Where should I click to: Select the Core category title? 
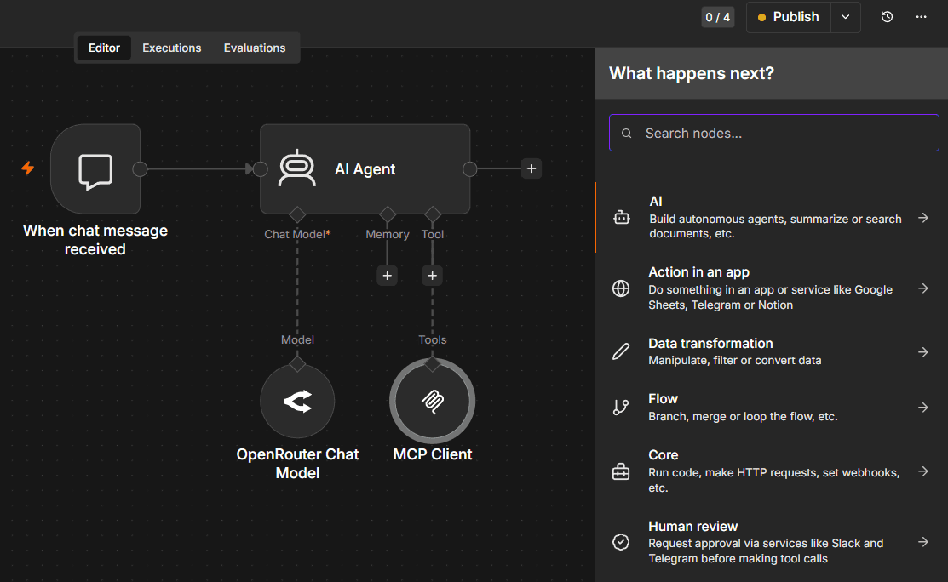pyautogui.click(x=664, y=455)
